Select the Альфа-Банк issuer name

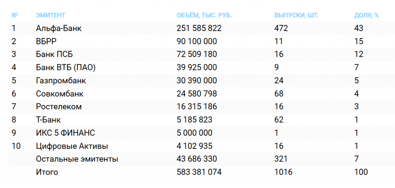pos(59,28)
